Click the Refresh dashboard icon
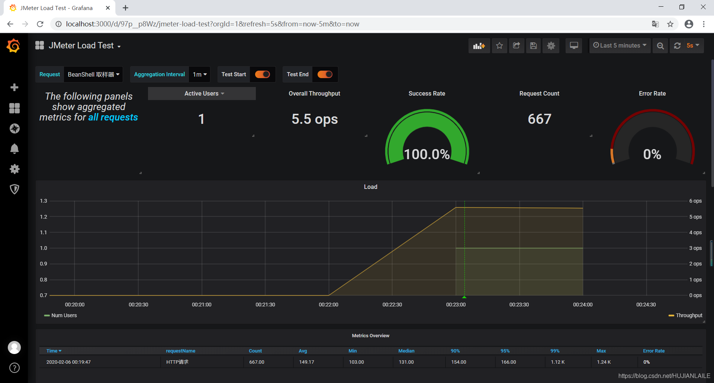The height and width of the screenshot is (383, 714). pos(677,46)
